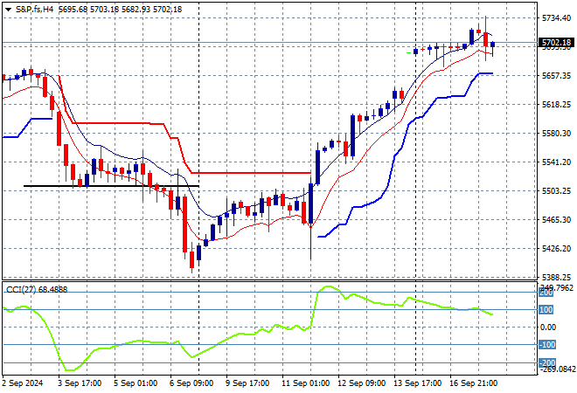Click the small green dash marker before 13 Sep candles
Screen dimensions: 577x393
[409, 53]
